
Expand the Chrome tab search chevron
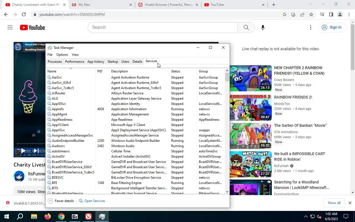(x=310, y=4)
